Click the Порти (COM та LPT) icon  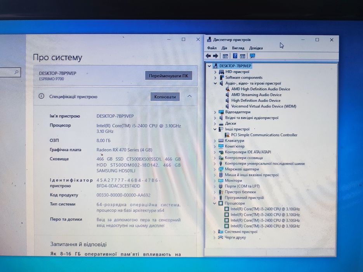(221, 186)
